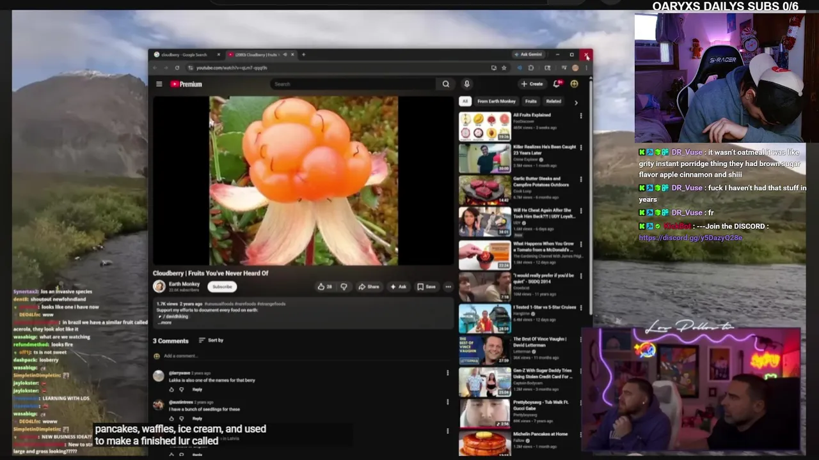Select the Related filter chip
The width and height of the screenshot is (819, 460).
click(x=553, y=102)
